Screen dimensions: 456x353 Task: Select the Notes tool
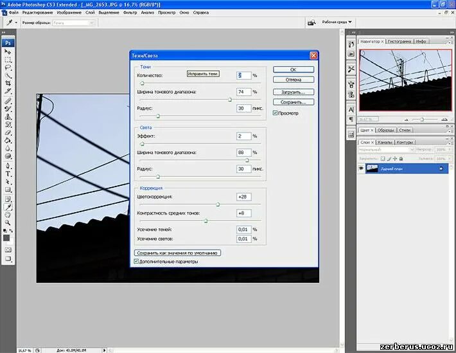click(x=8, y=199)
